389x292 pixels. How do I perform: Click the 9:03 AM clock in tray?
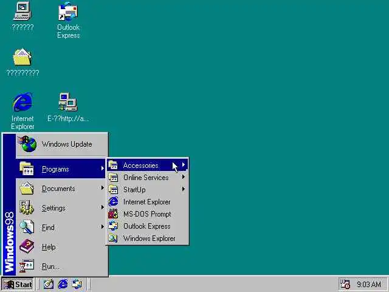pyautogui.click(x=369, y=284)
